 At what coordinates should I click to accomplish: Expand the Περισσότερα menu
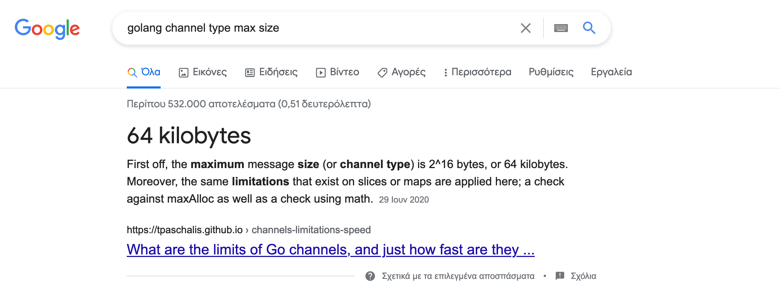478,72
